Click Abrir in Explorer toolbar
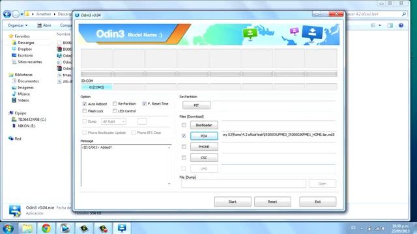The image size is (417, 234). (x=44, y=25)
